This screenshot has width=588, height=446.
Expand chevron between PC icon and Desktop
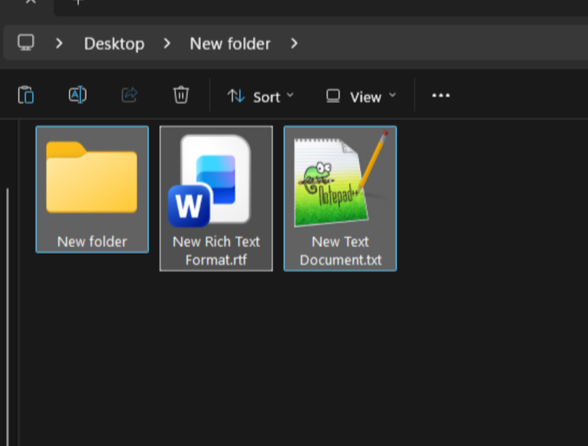point(59,43)
